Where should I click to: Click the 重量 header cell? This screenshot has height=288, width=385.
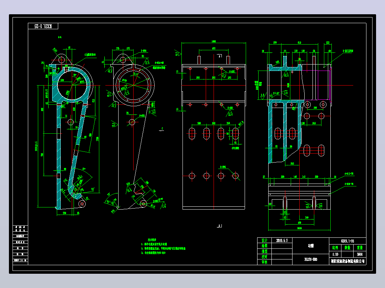click(360, 248)
